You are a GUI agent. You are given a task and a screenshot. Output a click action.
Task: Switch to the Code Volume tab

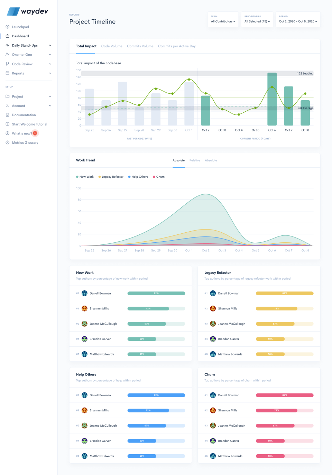tap(111, 46)
